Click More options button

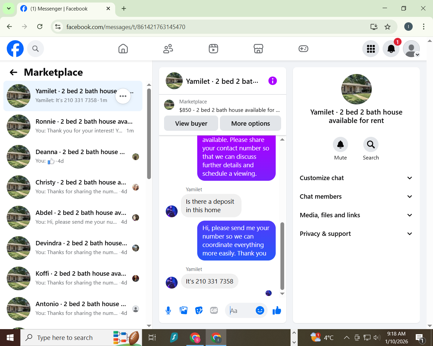[x=251, y=123]
